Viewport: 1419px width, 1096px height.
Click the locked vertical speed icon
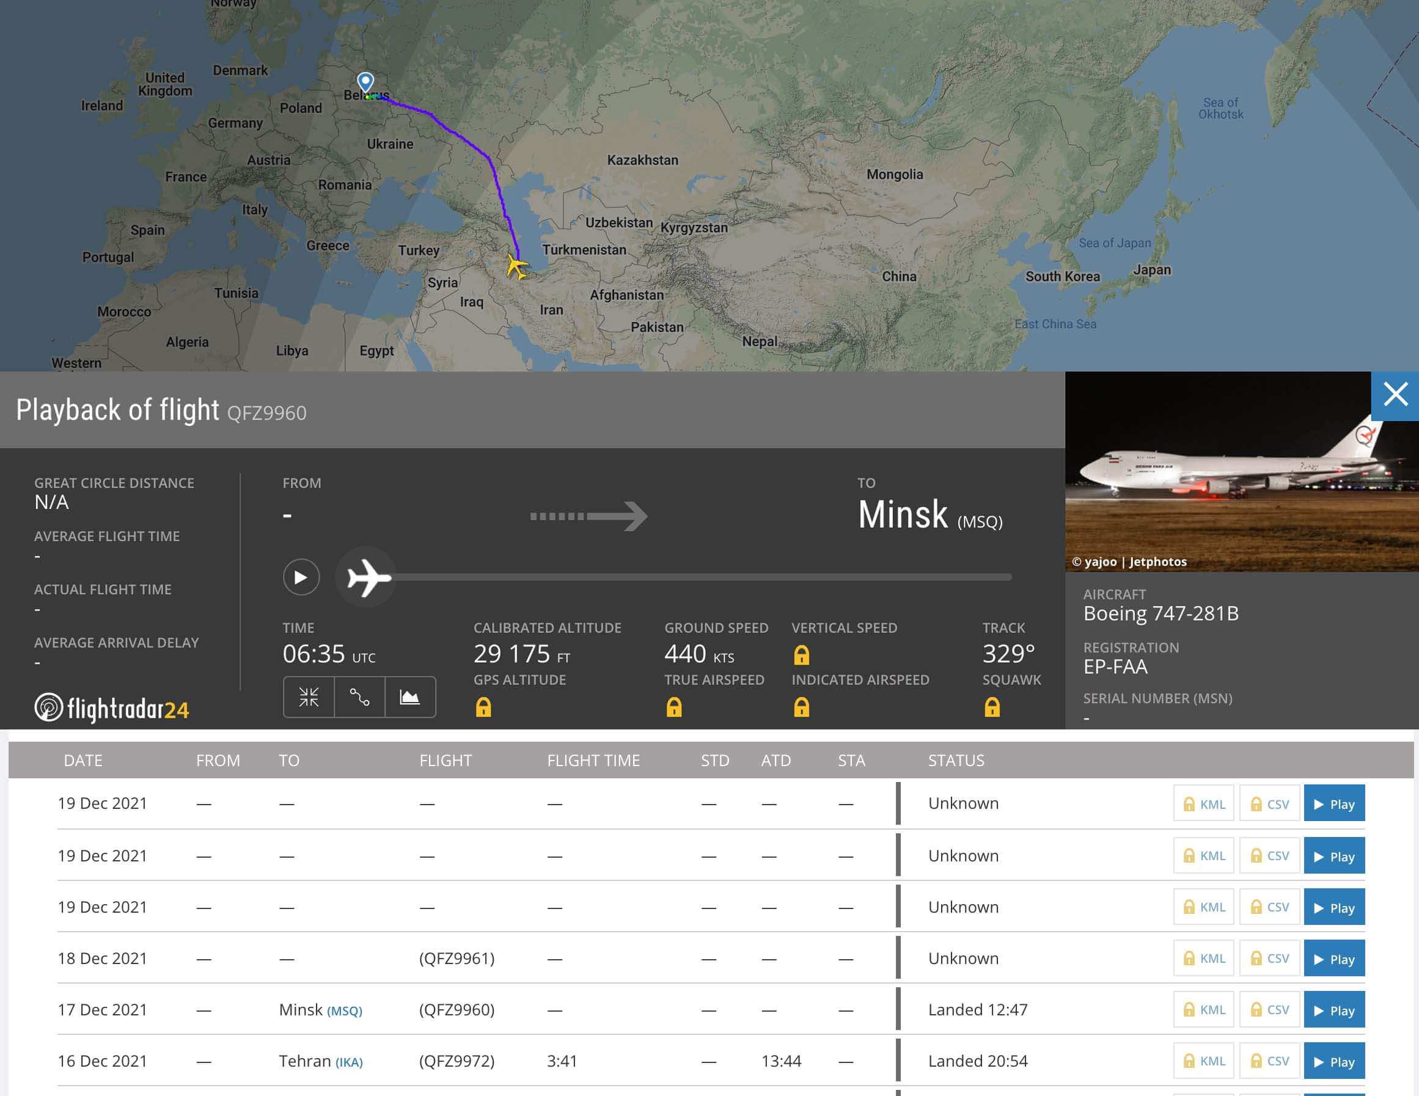click(801, 655)
